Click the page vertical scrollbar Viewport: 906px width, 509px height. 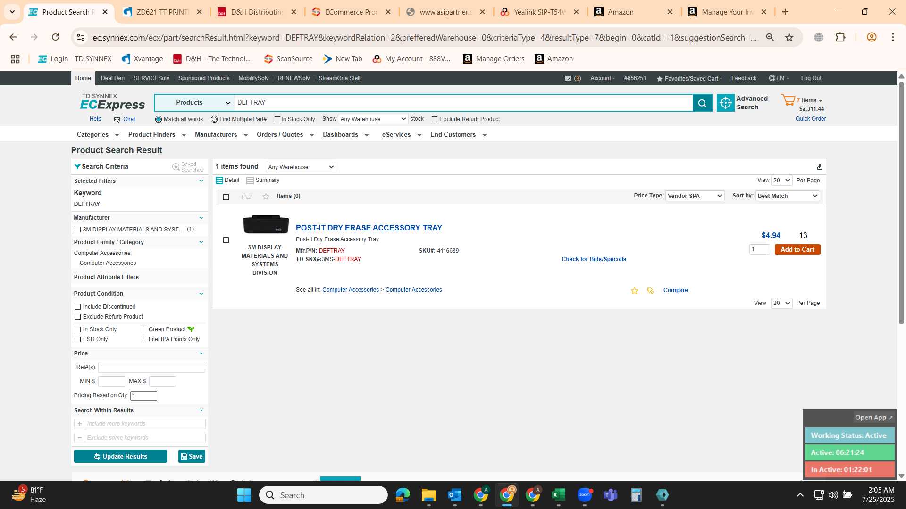pos(901,203)
